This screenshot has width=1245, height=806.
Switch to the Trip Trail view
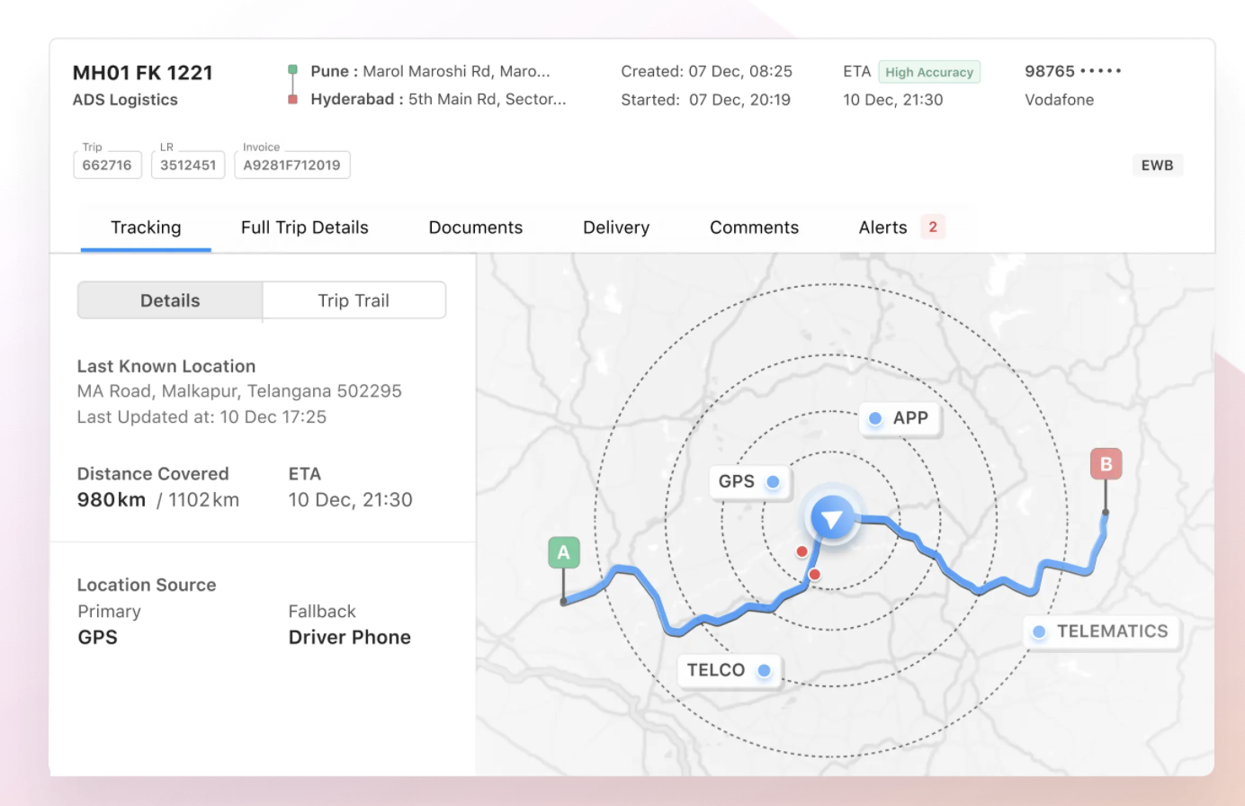pyautogui.click(x=354, y=300)
